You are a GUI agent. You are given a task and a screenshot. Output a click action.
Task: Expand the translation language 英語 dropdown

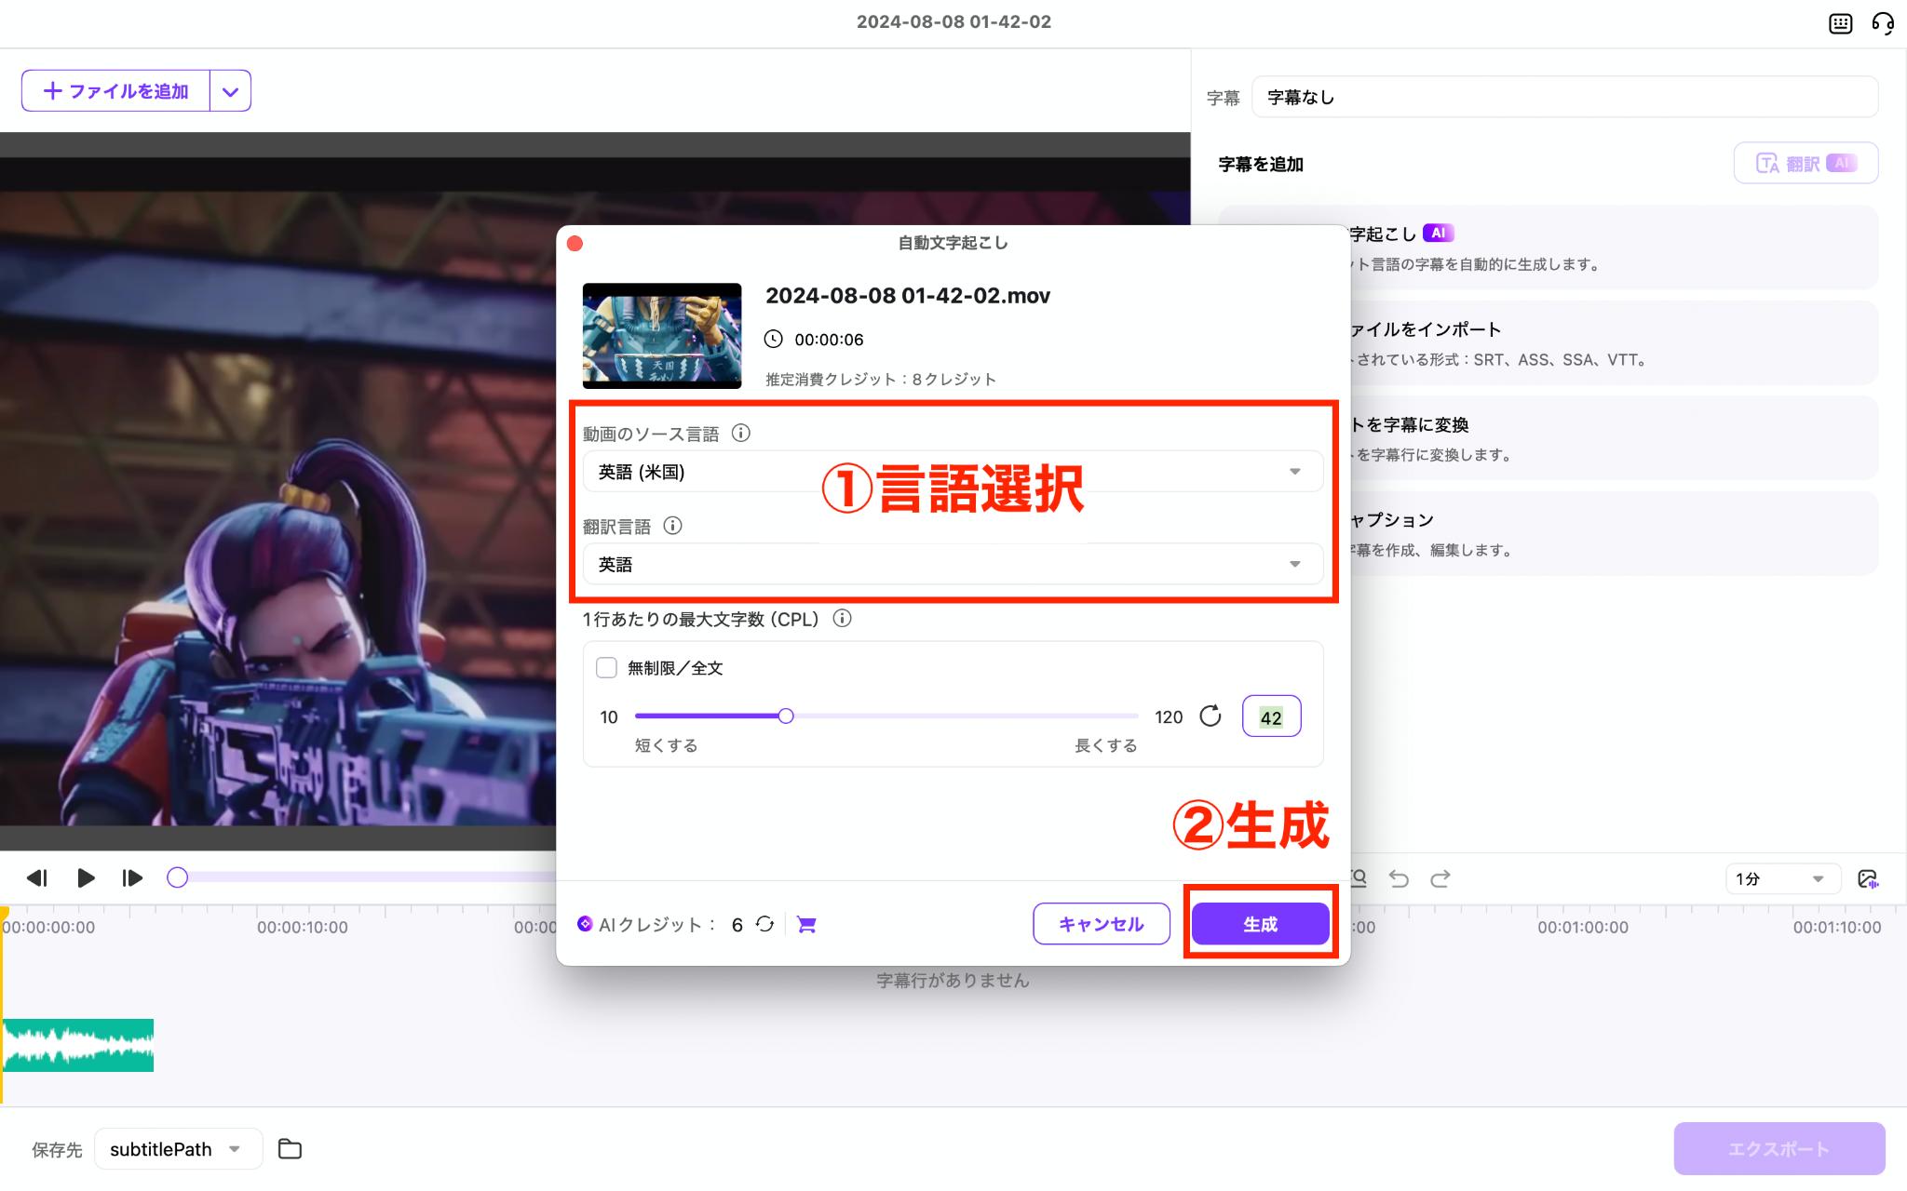click(x=1294, y=565)
